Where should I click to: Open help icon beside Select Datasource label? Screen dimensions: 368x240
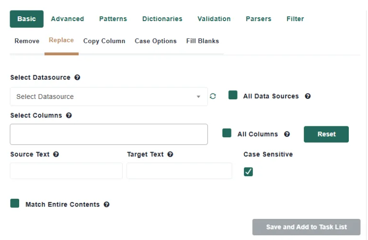click(77, 77)
